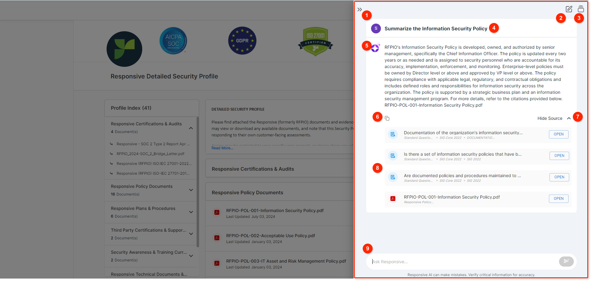The image size is (591, 281).
Task: Open the 'Documentation of the organization's' source
Action: [558, 134]
